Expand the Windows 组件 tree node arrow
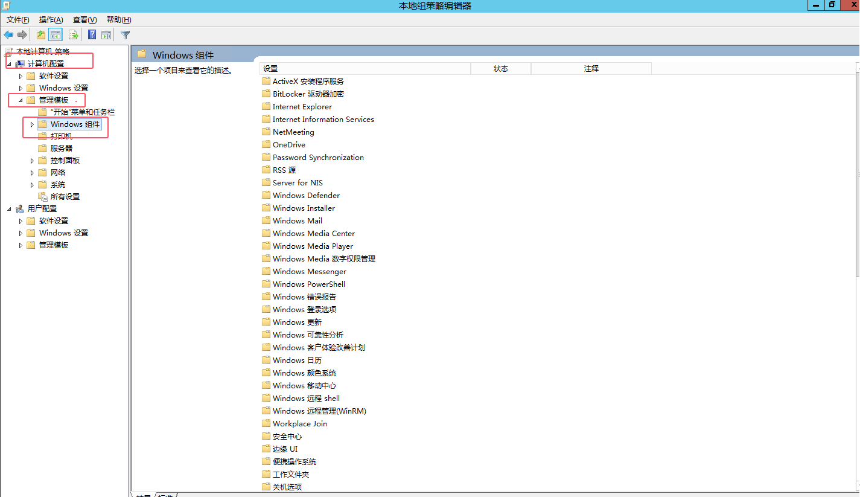This screenshot has height=497, width=860. 32,124
